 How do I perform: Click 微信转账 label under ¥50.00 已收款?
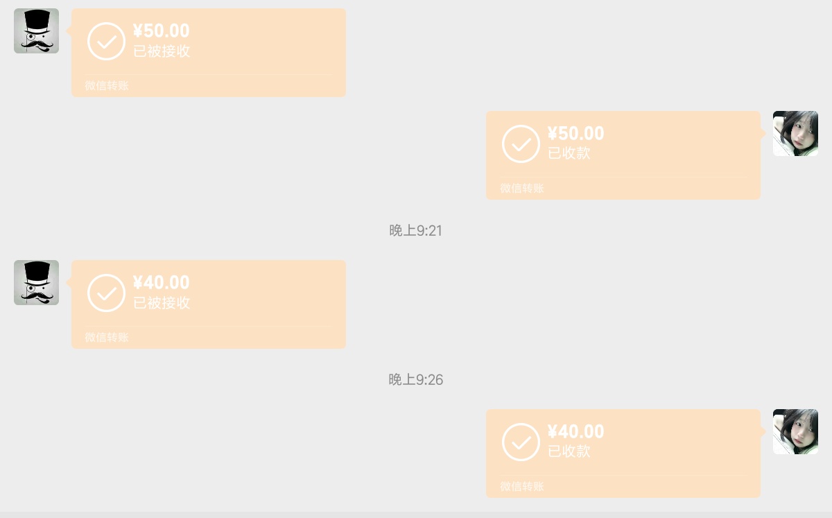522,189
